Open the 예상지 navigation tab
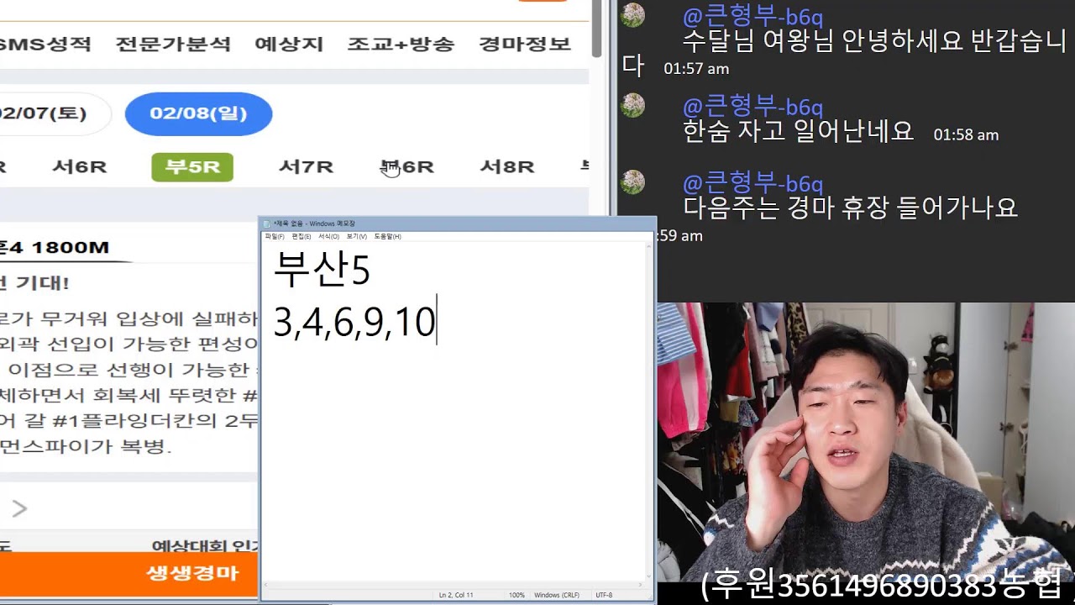Image resolution: width=1075 pixels, height=605 pixels. [289, 45]
